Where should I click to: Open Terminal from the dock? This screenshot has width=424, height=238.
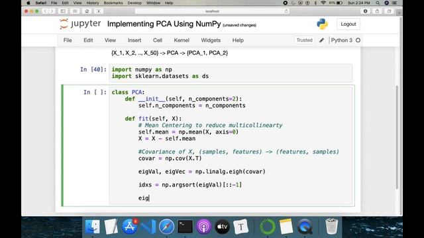pos(185,226)
